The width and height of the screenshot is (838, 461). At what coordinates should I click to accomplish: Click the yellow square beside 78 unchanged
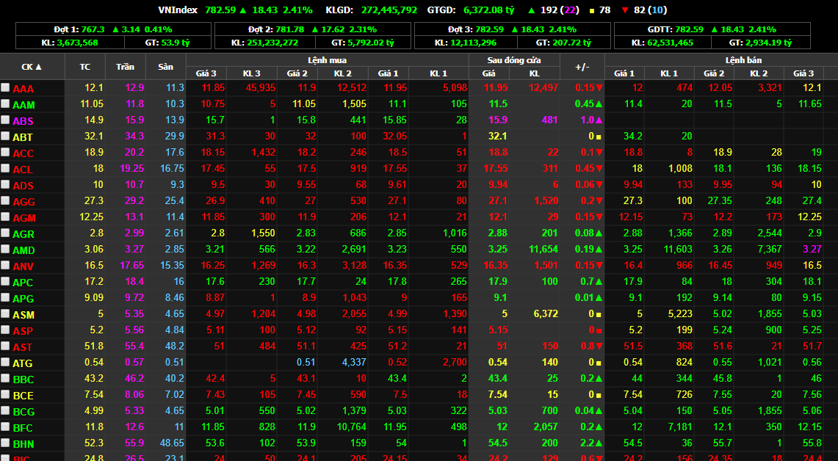[x=591, y=10]
